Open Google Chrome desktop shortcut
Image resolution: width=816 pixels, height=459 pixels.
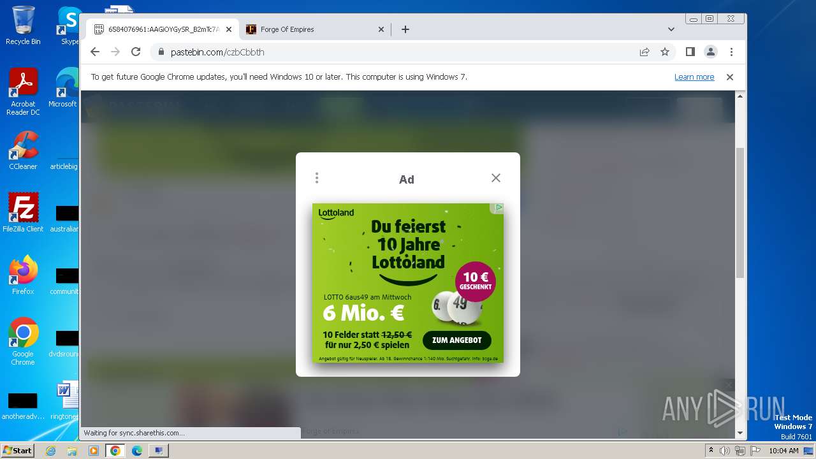point(23,342)
